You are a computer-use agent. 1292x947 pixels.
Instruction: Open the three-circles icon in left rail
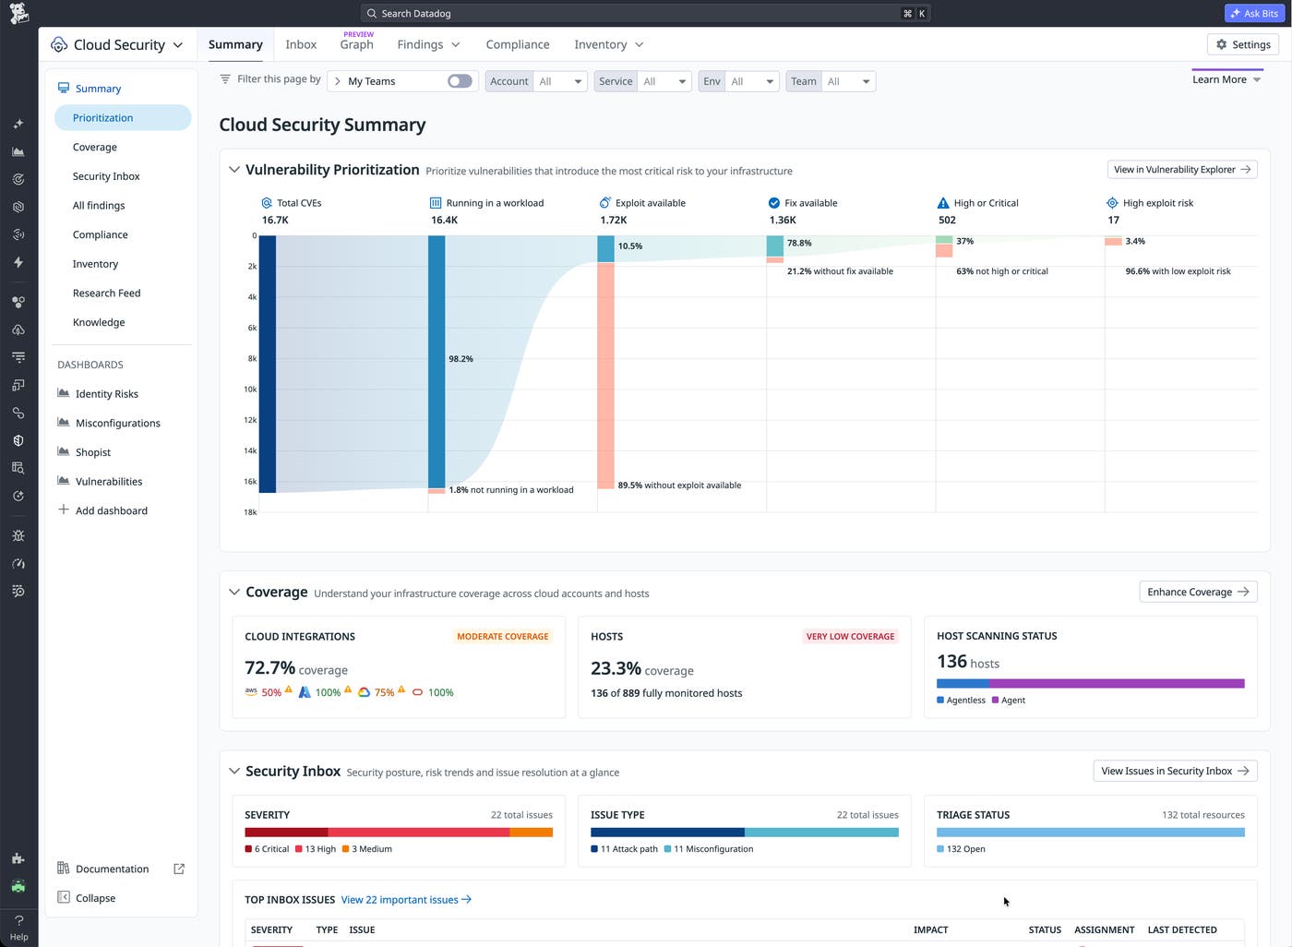18,302
